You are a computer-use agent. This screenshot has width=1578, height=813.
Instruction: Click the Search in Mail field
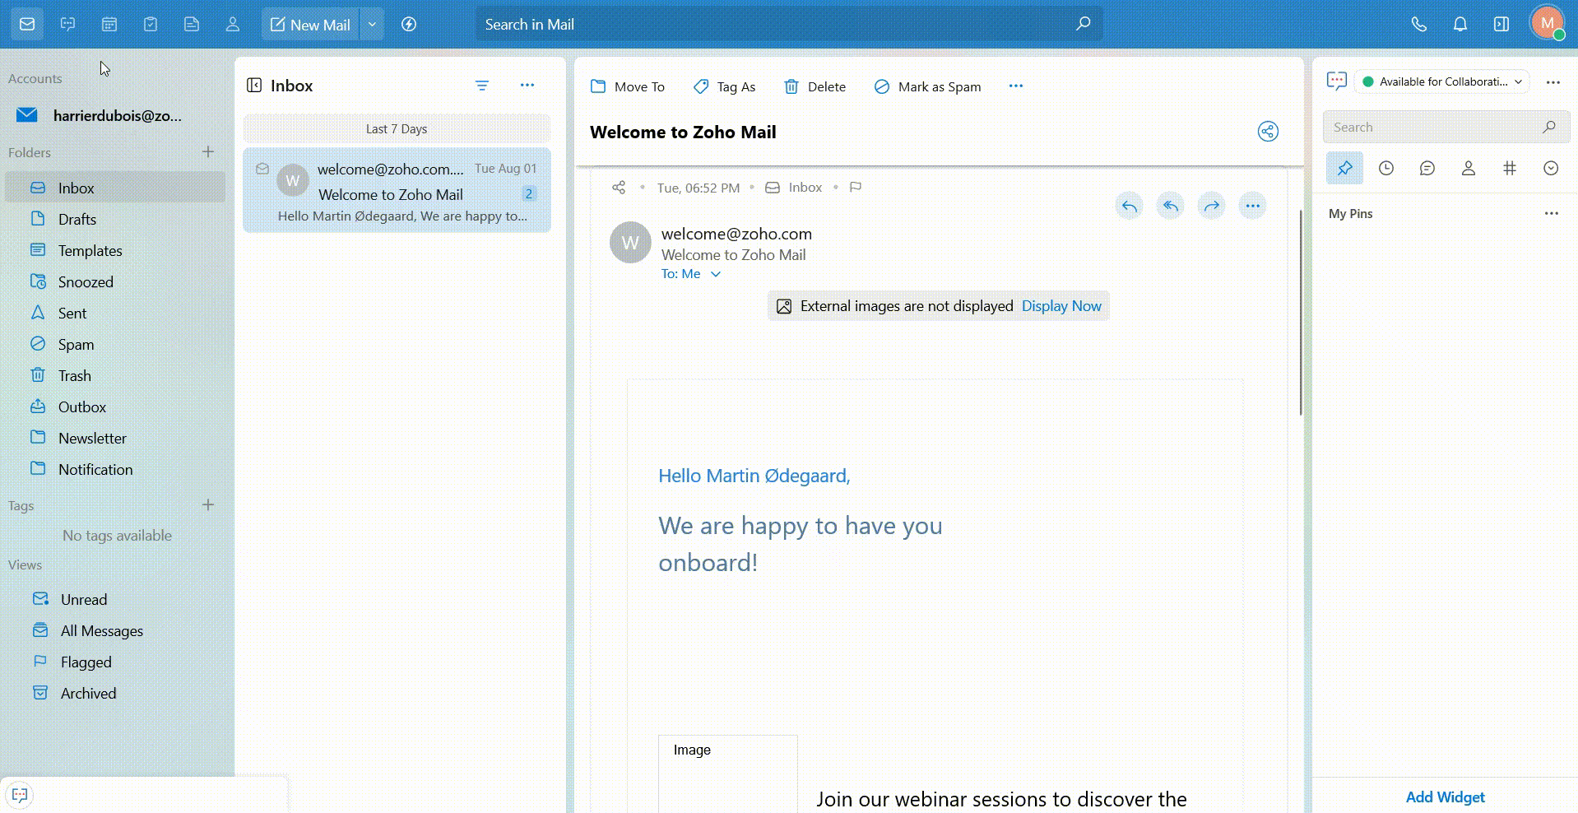point(773,25)
